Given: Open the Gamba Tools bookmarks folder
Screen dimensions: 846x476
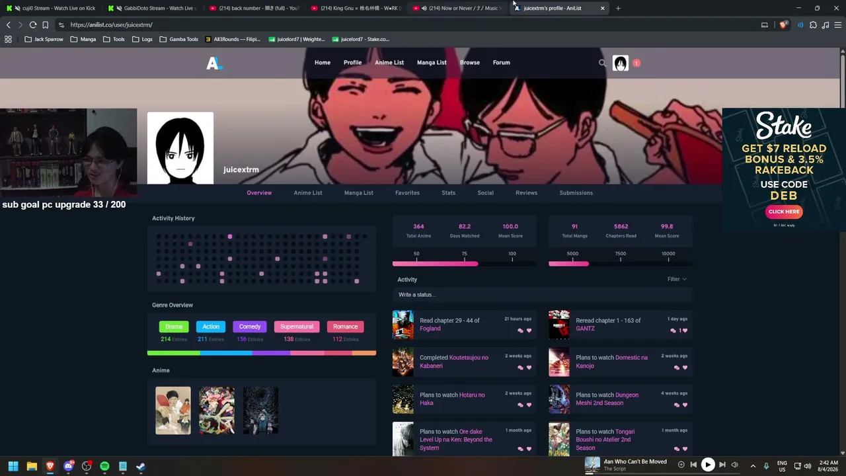Looking at the screenshot, I should [178, 39].
